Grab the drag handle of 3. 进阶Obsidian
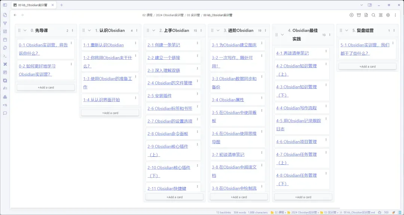404x215 pixels. point(212,30)
